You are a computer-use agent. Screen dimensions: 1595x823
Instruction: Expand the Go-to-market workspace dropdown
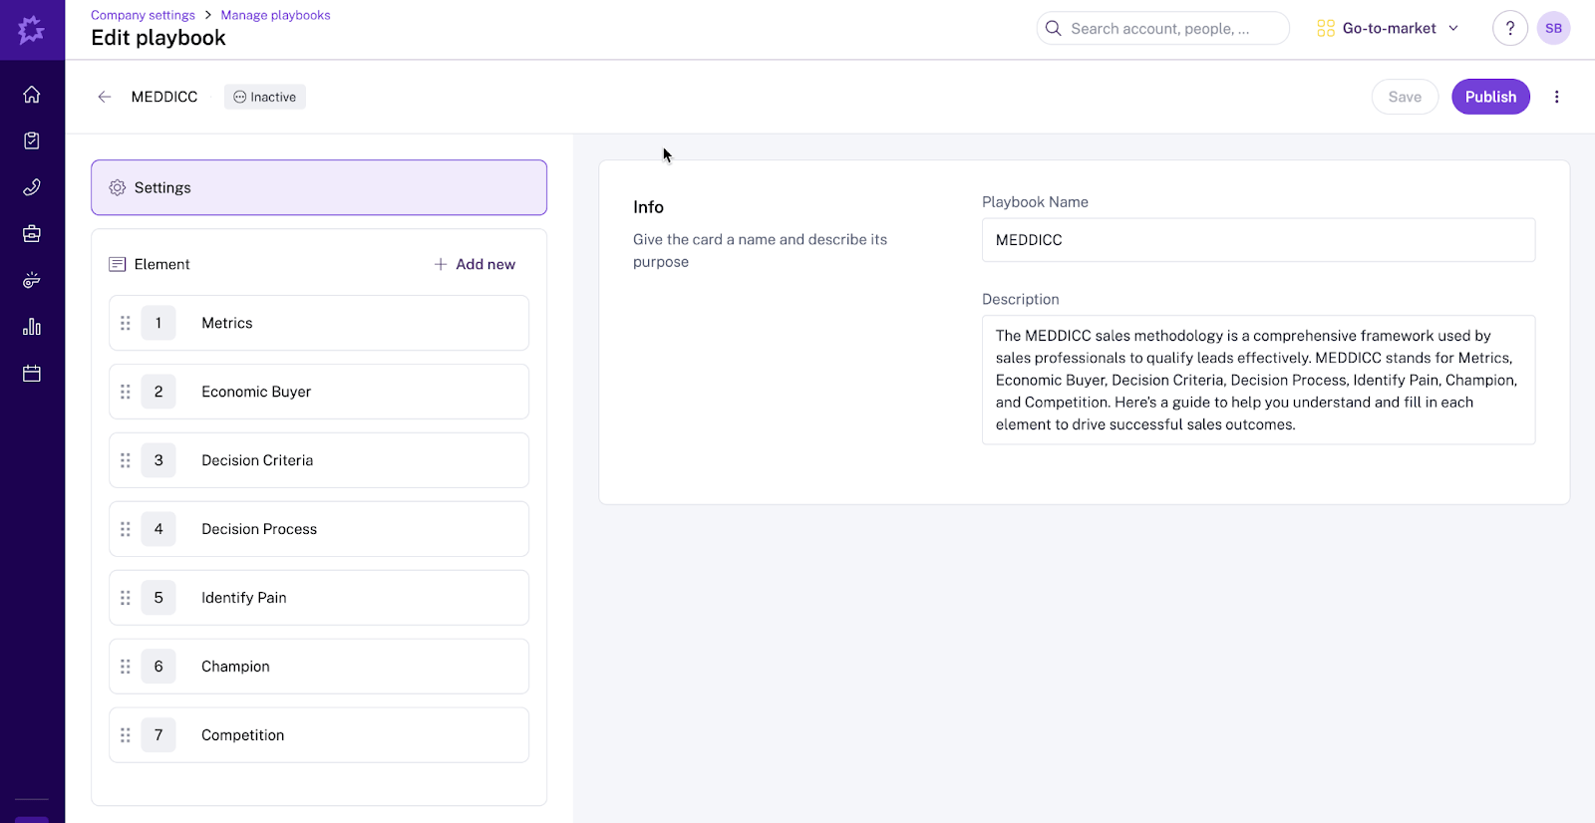tap(1388, 28)
